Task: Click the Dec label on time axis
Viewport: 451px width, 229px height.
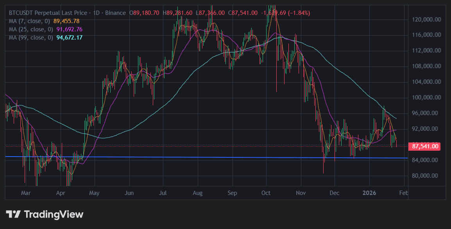Action: 335,193
